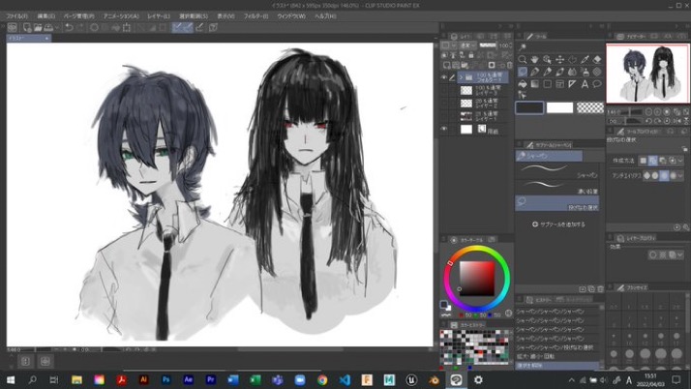Select the Text tool
The width and height of the screenshot is (691, 389).
tap(585, 84)
